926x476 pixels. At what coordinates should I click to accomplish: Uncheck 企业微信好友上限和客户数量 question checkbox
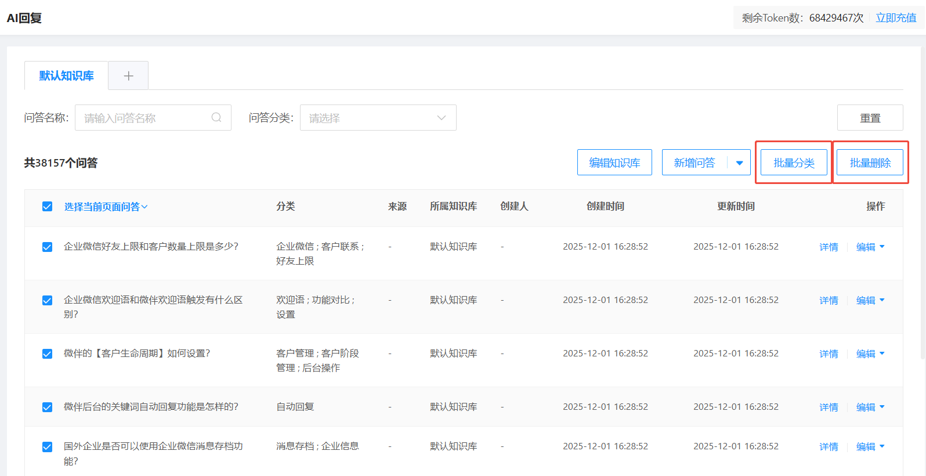click(48, 247)
